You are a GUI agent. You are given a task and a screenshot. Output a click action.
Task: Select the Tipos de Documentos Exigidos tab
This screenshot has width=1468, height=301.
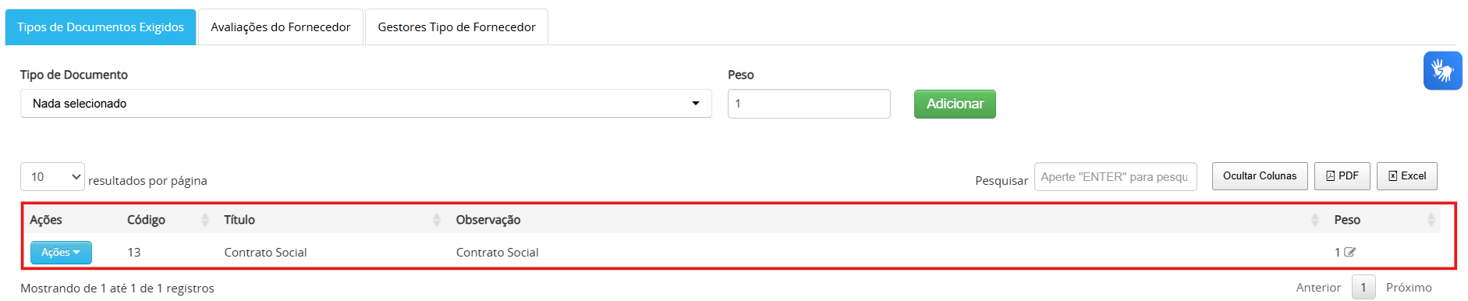pos(101,27)
